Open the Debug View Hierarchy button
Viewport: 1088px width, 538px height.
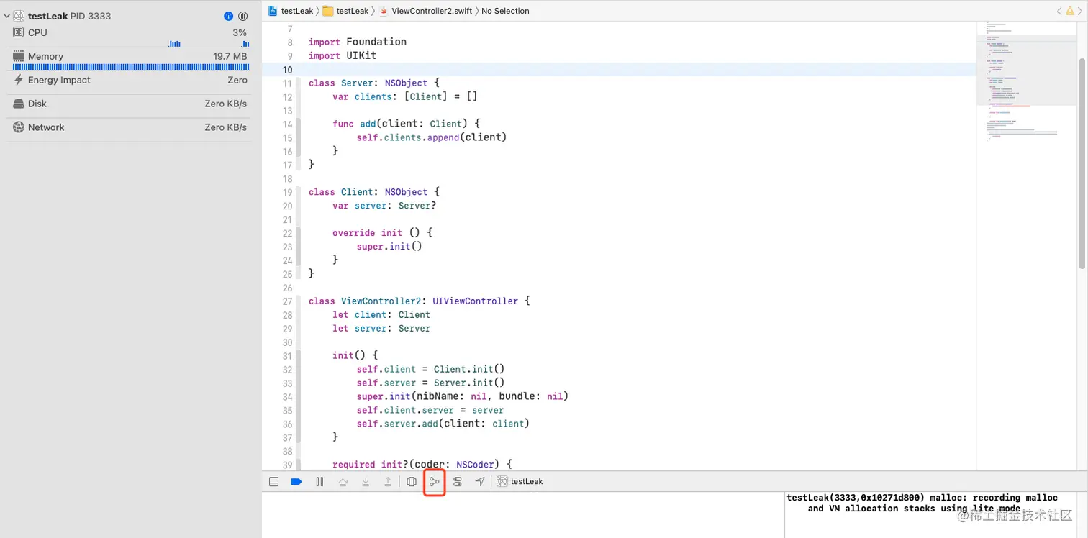tap(412, 482)
